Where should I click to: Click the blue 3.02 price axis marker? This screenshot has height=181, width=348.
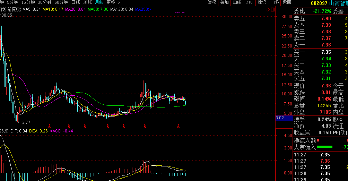(x=284, y=118)
